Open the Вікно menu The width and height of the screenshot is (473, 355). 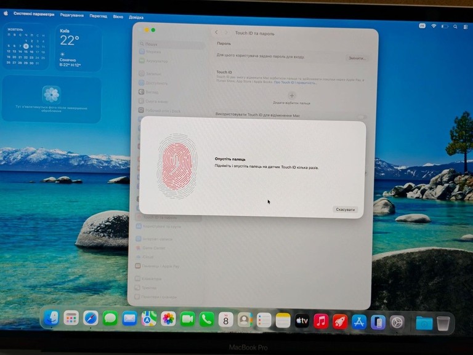tap(118, 17)
